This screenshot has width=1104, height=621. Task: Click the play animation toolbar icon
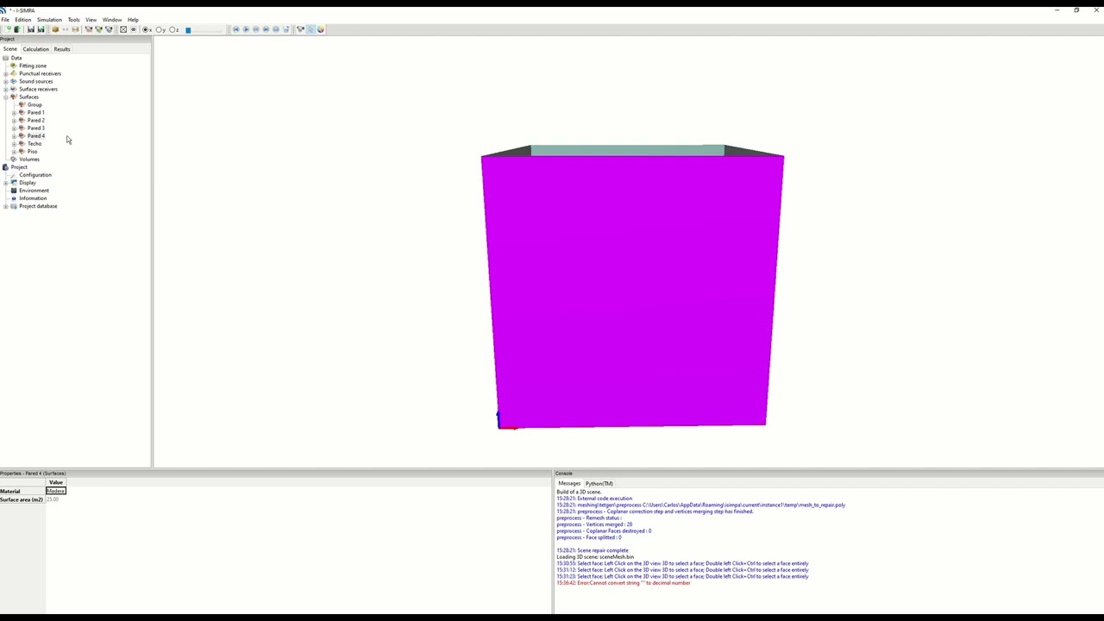click(246, 29)
